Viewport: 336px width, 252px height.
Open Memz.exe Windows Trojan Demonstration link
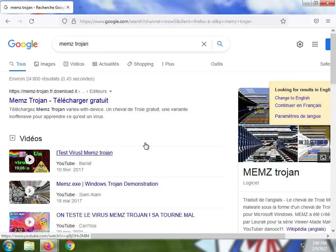(107, 184)
